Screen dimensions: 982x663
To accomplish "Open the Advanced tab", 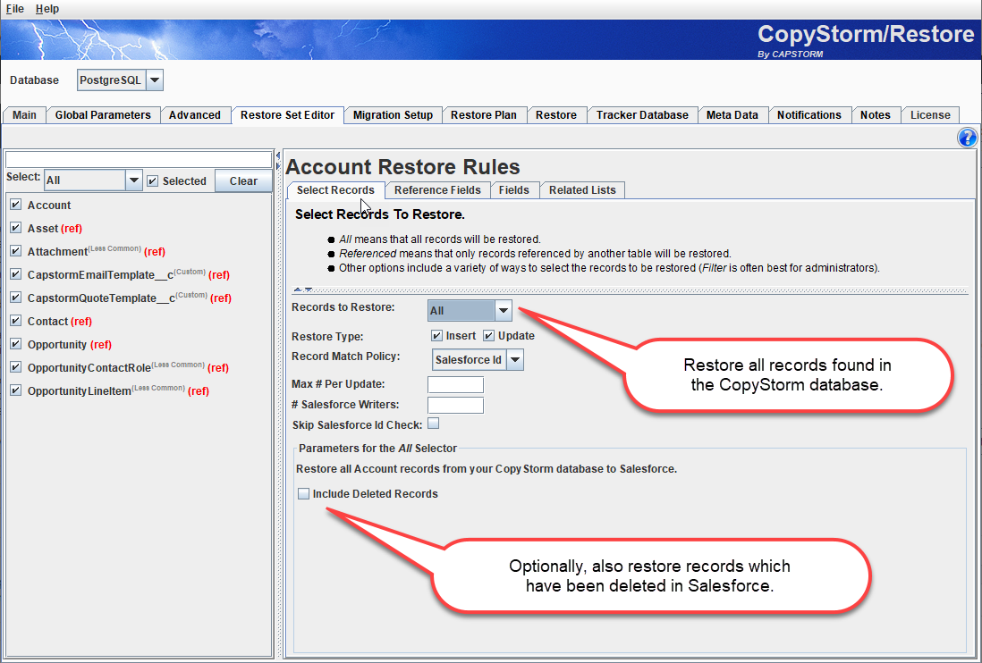I will click(x=195, y=115).
